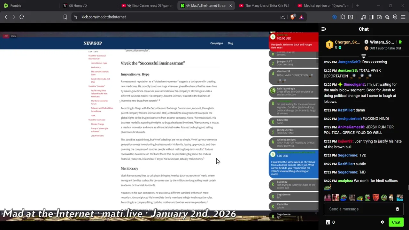Open AnimeGames16 username in chat

[x=351, y=127]
